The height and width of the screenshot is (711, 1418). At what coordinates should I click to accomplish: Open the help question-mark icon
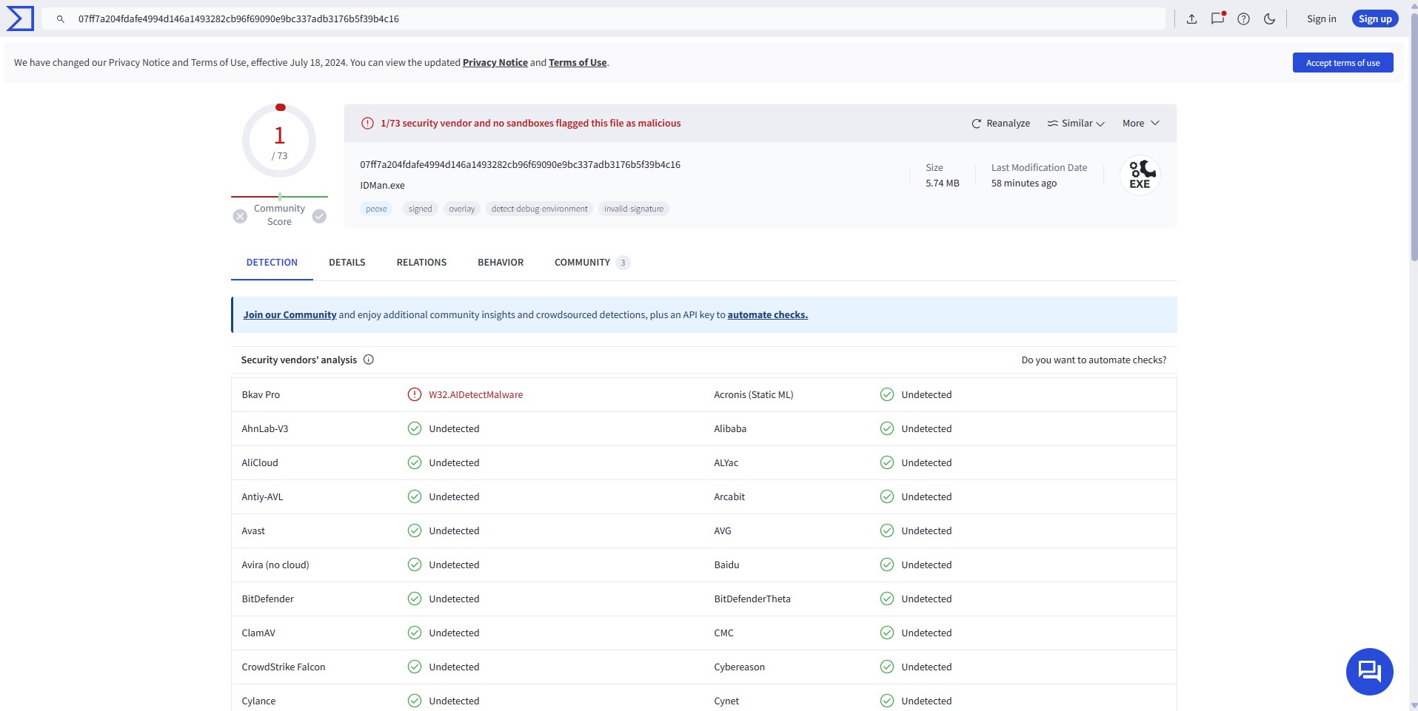1243,19
